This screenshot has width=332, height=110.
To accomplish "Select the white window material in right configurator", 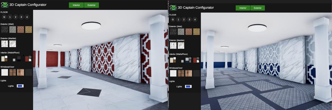I will click(173, 73).
